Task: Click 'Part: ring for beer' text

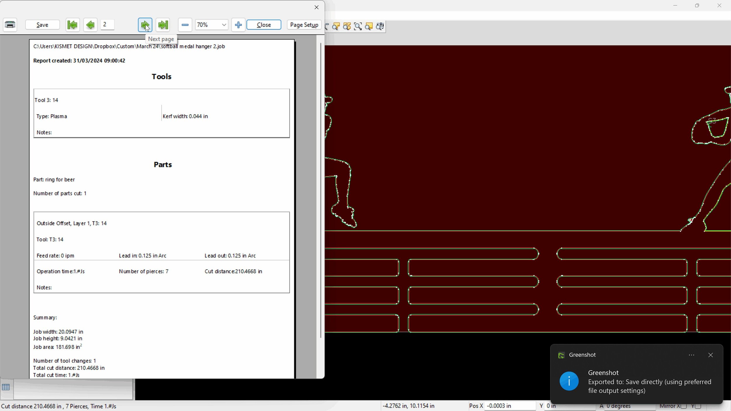Action: pyautogui.click(x=54, y=179)
